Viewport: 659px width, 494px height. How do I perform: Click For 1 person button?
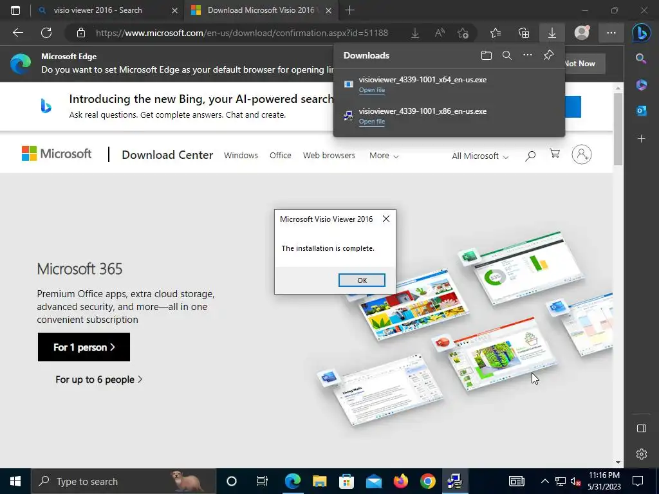tap(84, 347)
